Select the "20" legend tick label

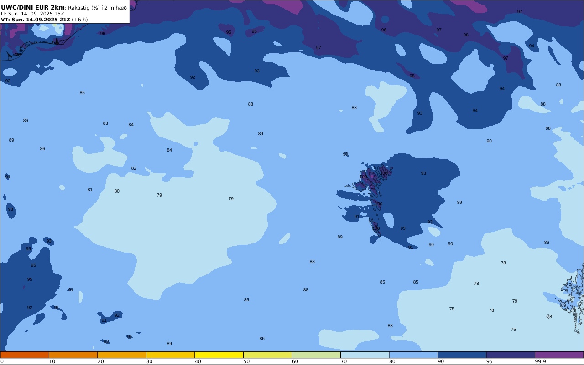(x=101, y=361)
